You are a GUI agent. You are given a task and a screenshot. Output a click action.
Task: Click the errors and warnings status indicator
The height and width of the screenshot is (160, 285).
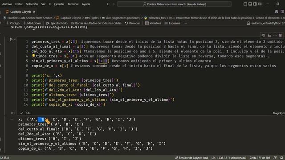click(x=4, y=158)
